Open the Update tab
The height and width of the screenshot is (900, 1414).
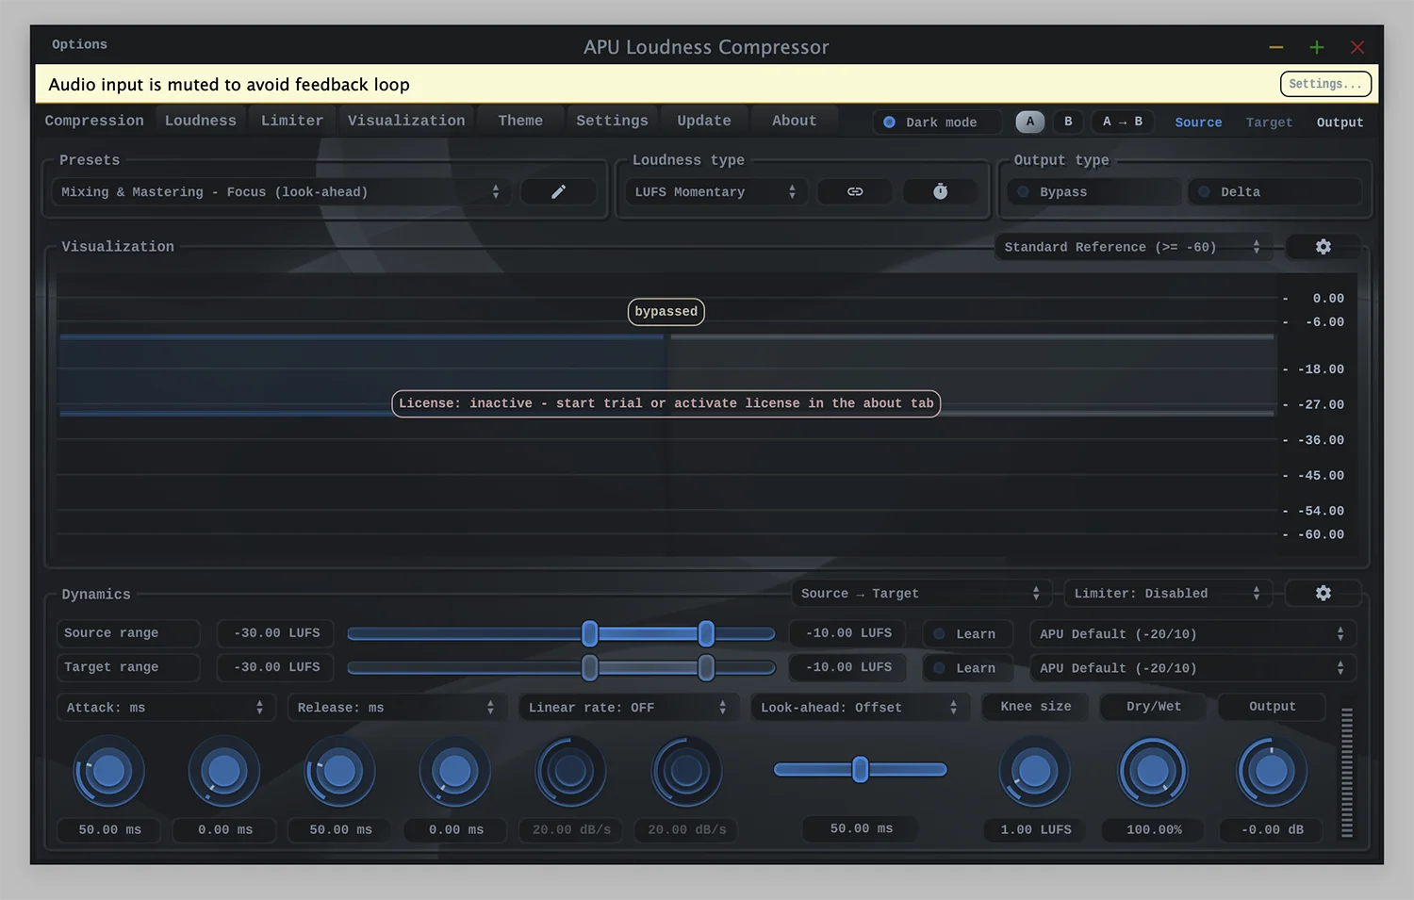tap(704, 121)
